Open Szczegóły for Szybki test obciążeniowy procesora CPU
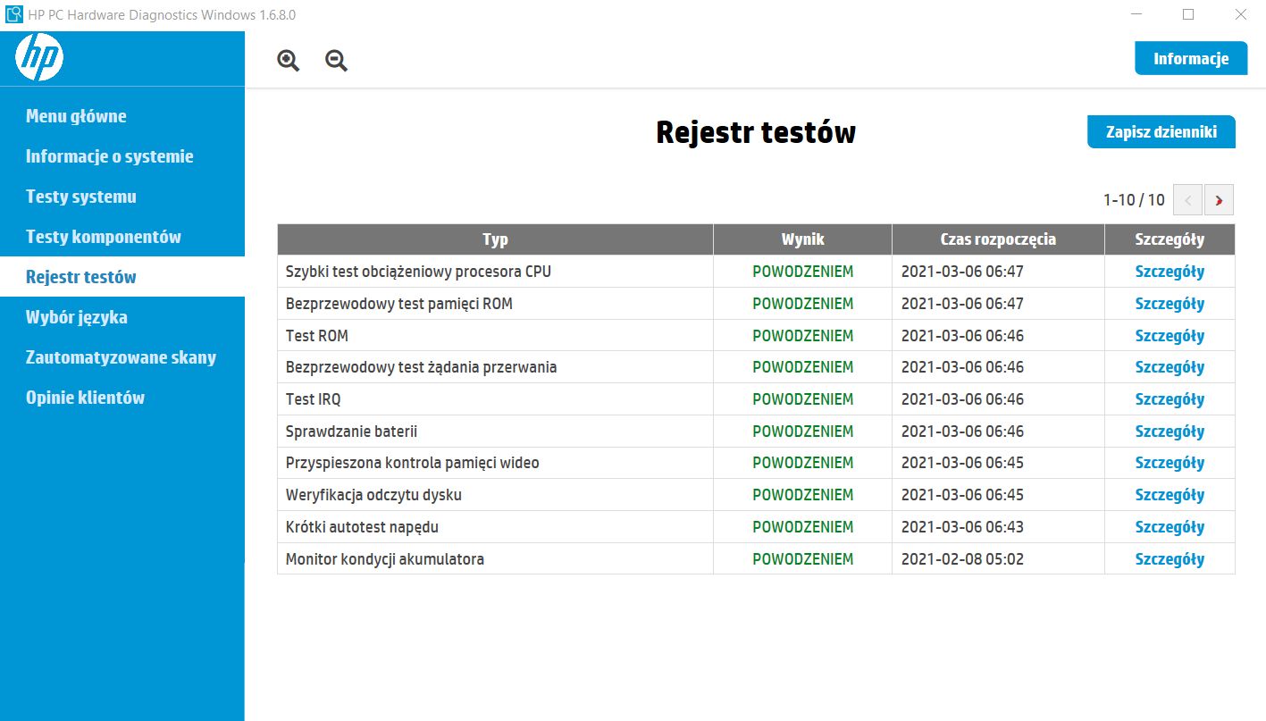This screenshot has height=721, width=1266. 1170,272
